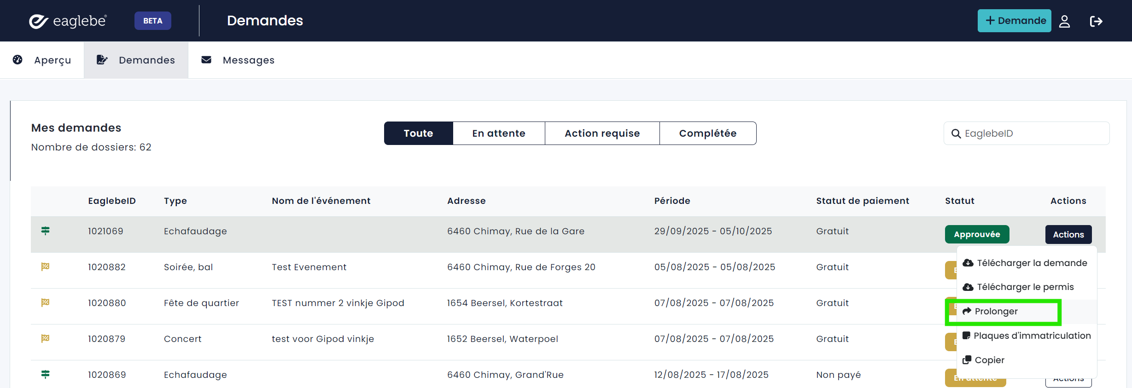This screenshot has height=388, width=1132.
Task: Click request ID 1020879
Action: point(107,339)
